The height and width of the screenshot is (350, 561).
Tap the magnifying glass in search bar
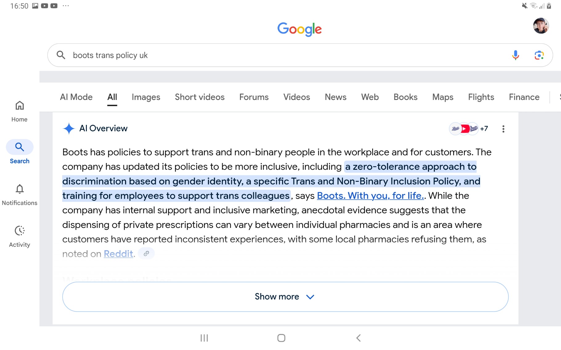point(61,55)
